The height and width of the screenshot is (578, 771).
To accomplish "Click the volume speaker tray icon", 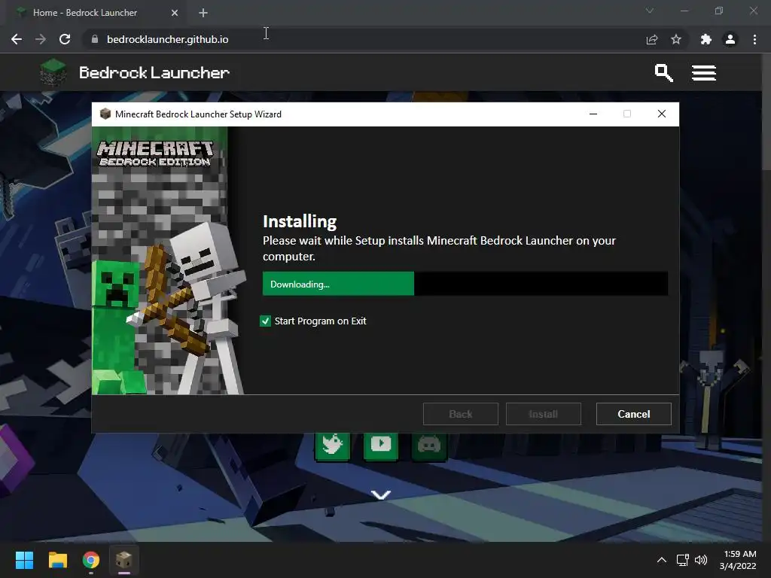I will pos(701,560).
